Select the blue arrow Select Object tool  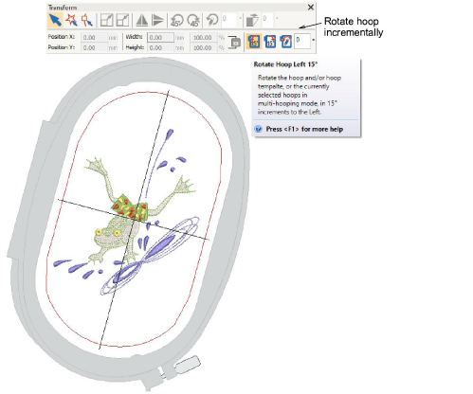click(55, 20)
